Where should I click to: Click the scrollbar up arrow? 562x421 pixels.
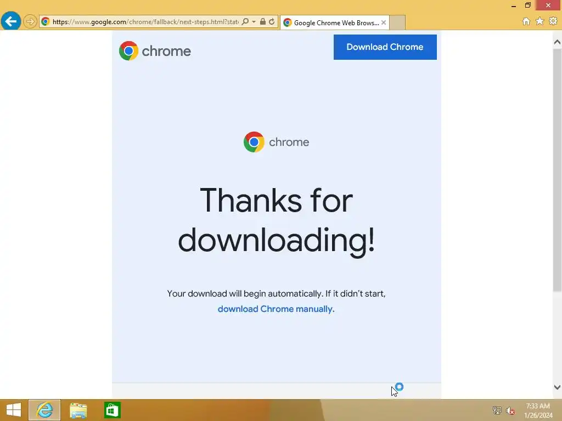coord(558,42)
